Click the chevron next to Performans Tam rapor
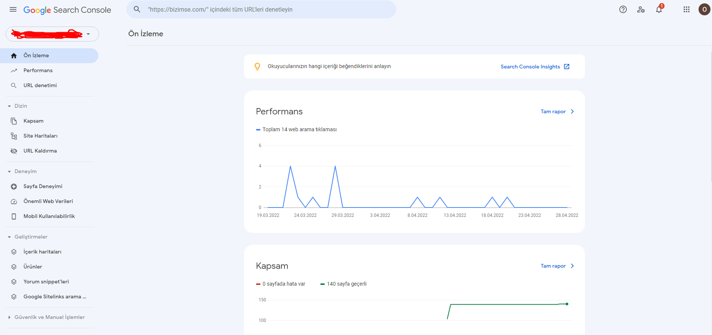 572,111
